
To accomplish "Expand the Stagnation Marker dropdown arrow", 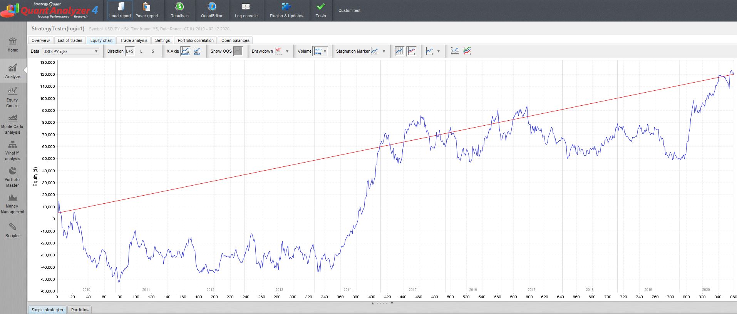I will [x=384, y=52].
